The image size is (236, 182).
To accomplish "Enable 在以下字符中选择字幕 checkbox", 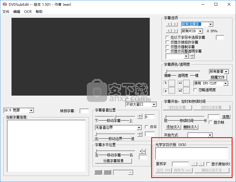I will pyautogui.click(x=167, y=37).
